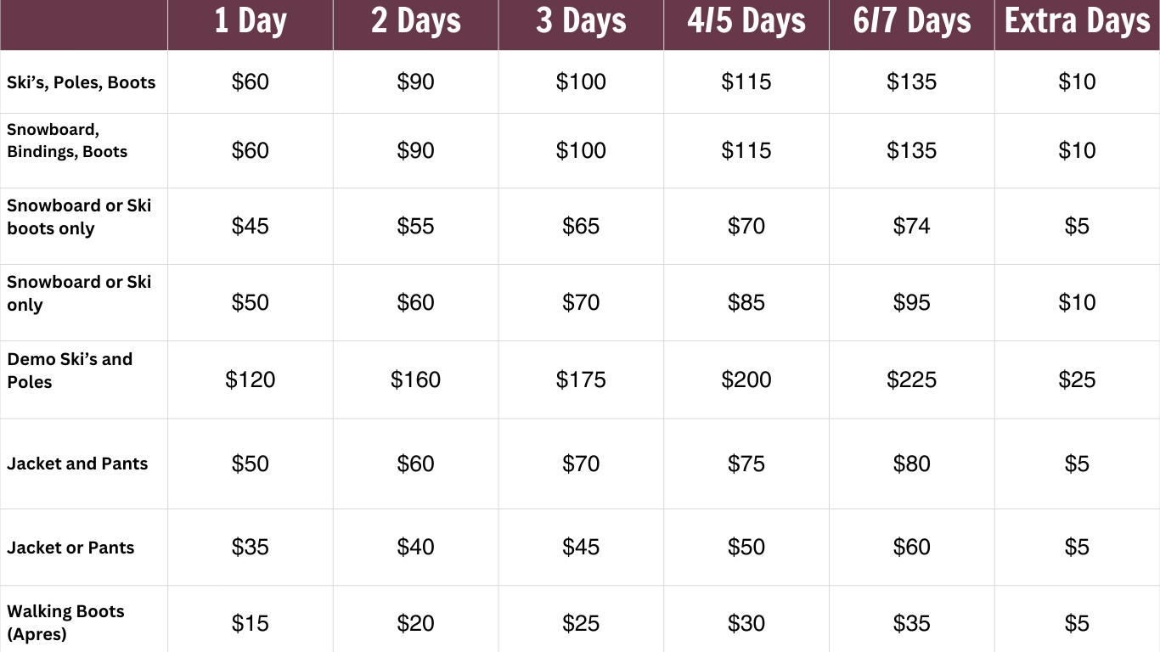Select the $225 Demo Ski's 6/7 Days price
Viewport: 1160px width, 652px height.
[x=911, y=379]
